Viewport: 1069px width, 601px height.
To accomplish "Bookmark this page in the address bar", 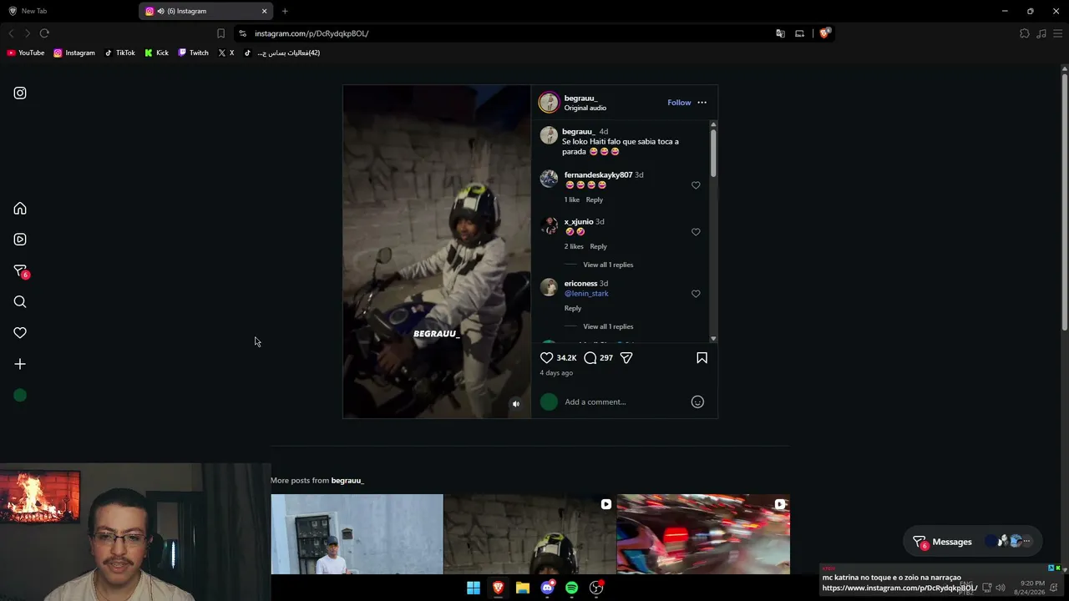I will [x=220, y=33].
